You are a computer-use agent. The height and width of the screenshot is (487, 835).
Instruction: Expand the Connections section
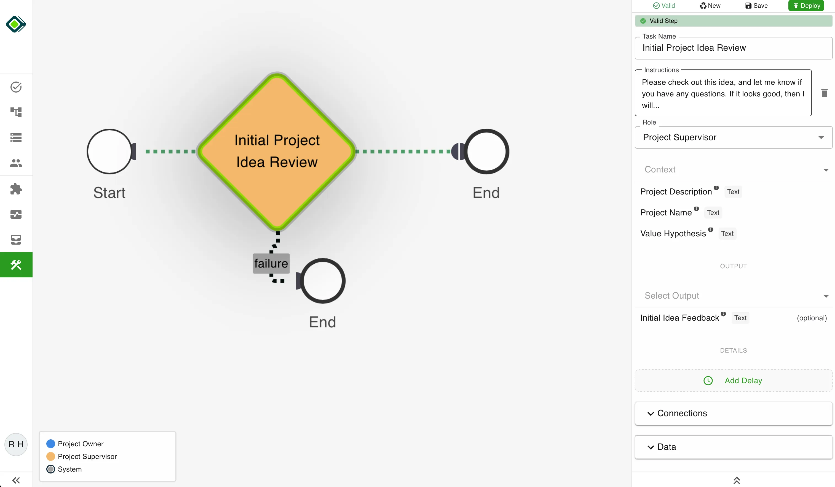733,413
